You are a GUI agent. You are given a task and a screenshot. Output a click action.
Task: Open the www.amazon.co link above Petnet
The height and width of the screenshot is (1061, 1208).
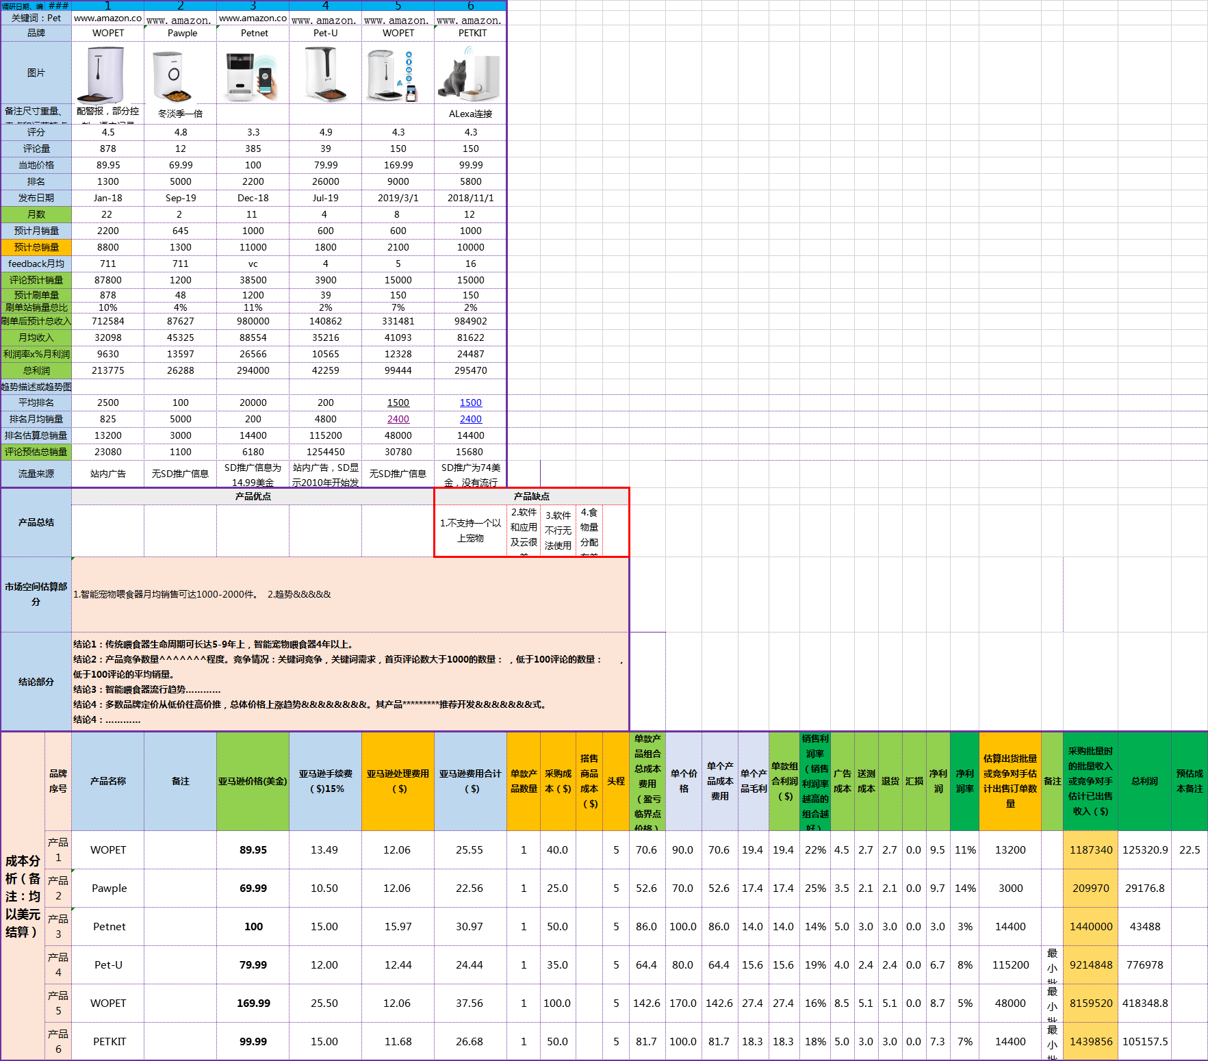tap(253, 18)
